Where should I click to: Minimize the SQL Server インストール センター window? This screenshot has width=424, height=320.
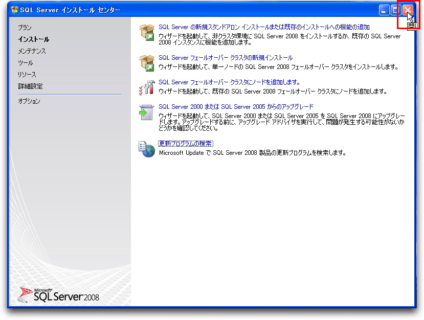(x=384, y=10)
